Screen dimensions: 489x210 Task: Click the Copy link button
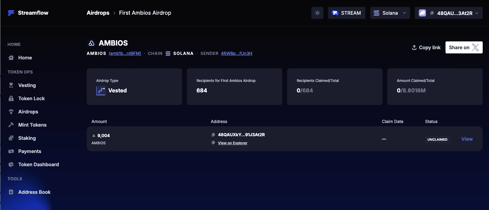426,47
